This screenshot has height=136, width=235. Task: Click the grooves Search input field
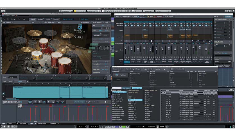[x=117, y=88]
